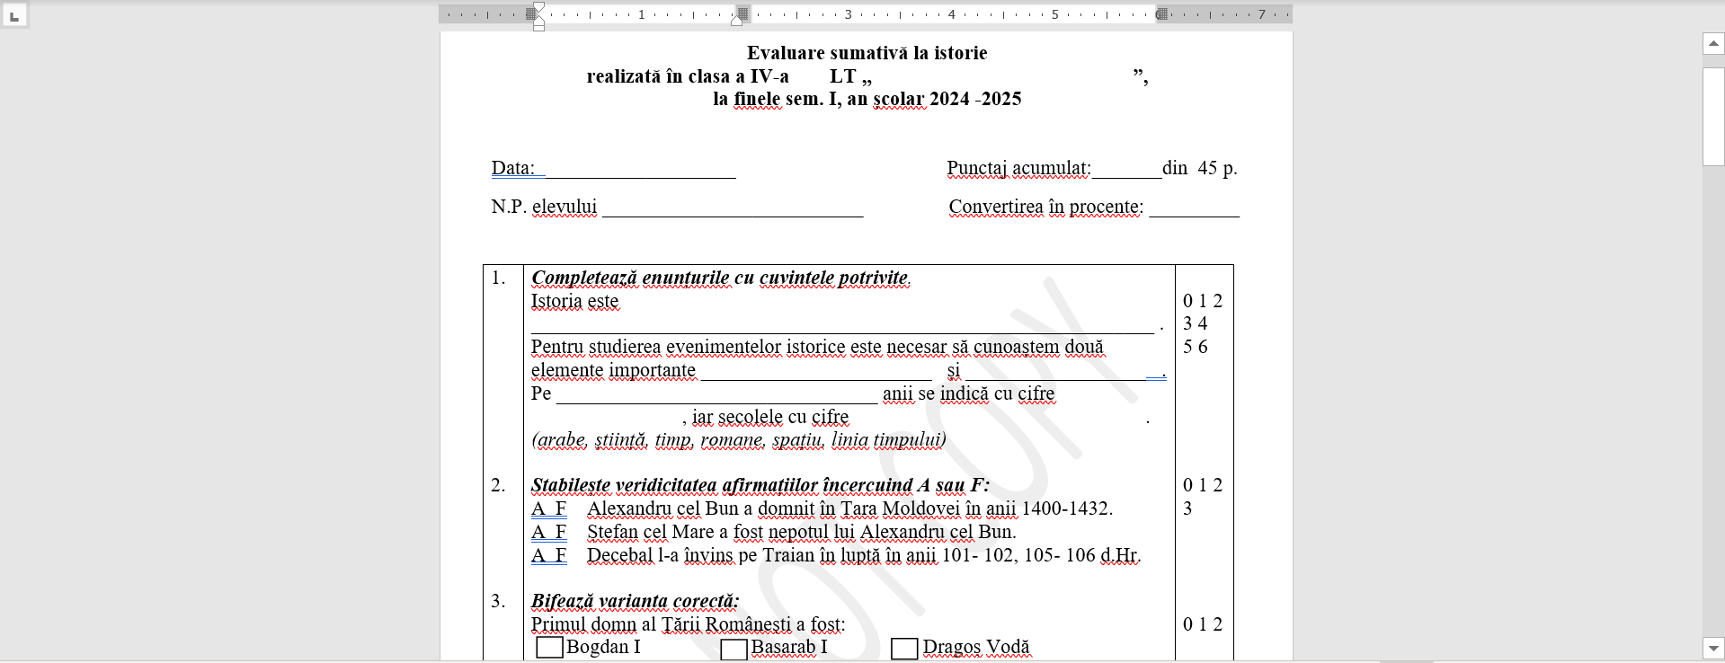Click 'A F' beside Stefan cel Mare statement

point(549,532)
